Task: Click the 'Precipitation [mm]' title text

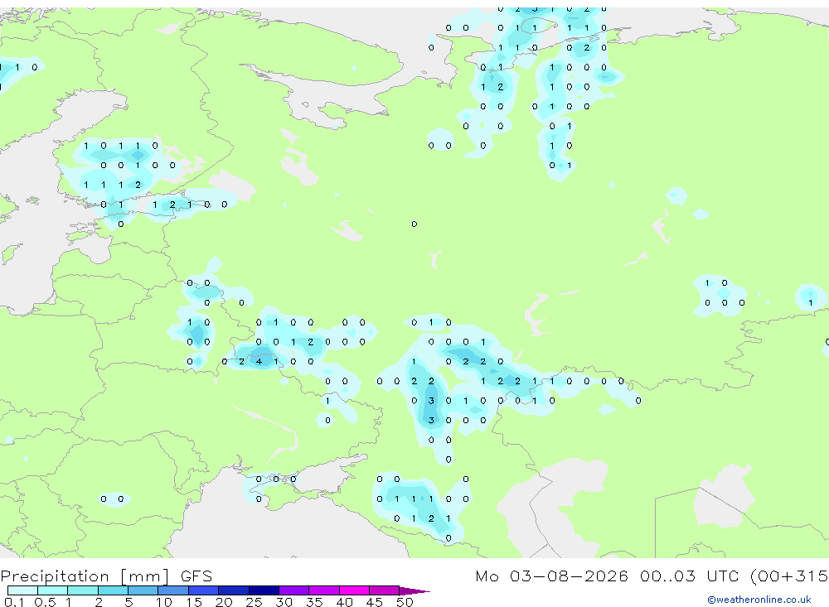Action: coord(85,576)
